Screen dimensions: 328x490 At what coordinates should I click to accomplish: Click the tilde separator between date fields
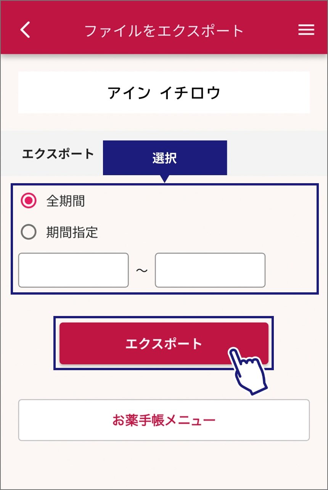click(142, 270)
